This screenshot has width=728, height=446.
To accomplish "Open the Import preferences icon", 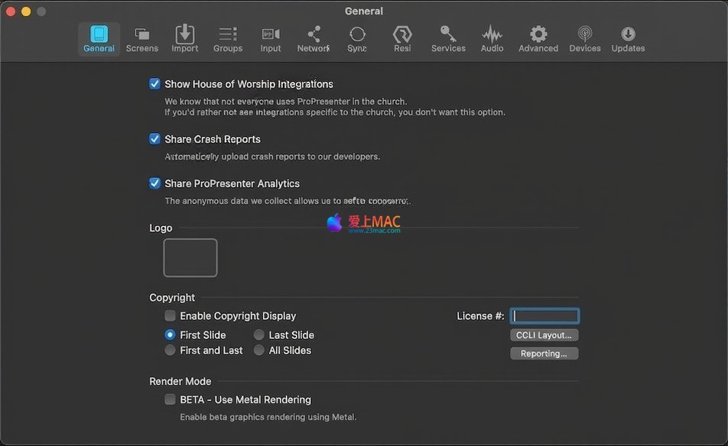I will tap(184, 34).
